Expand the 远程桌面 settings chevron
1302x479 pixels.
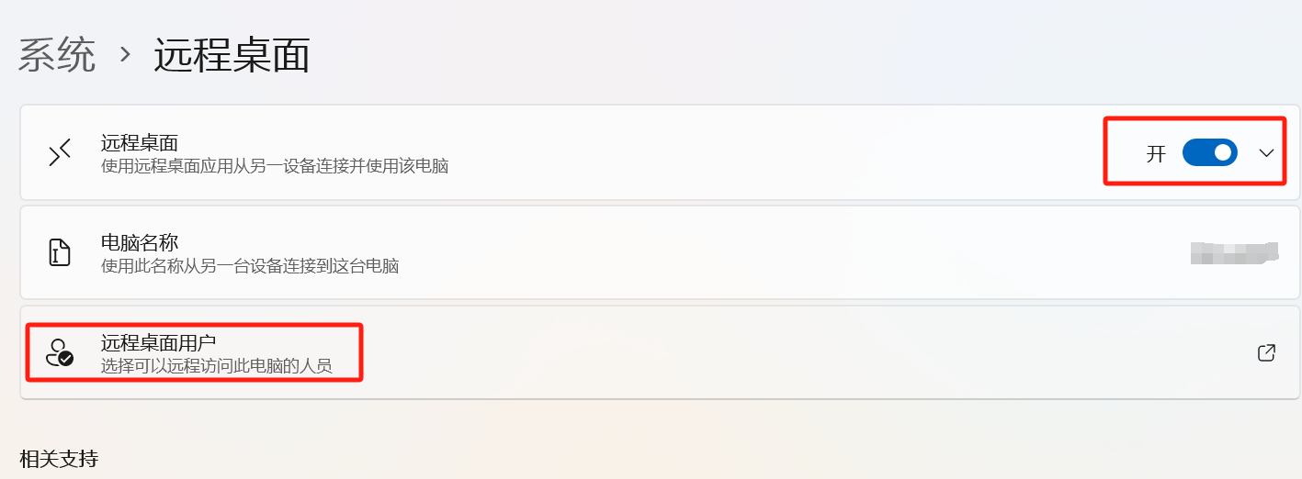coord(1267,153)
